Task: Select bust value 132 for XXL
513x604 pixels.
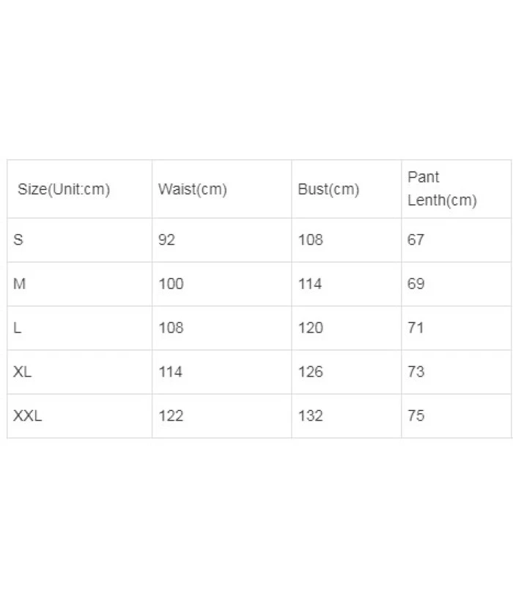Action: [x=310, y=416]
